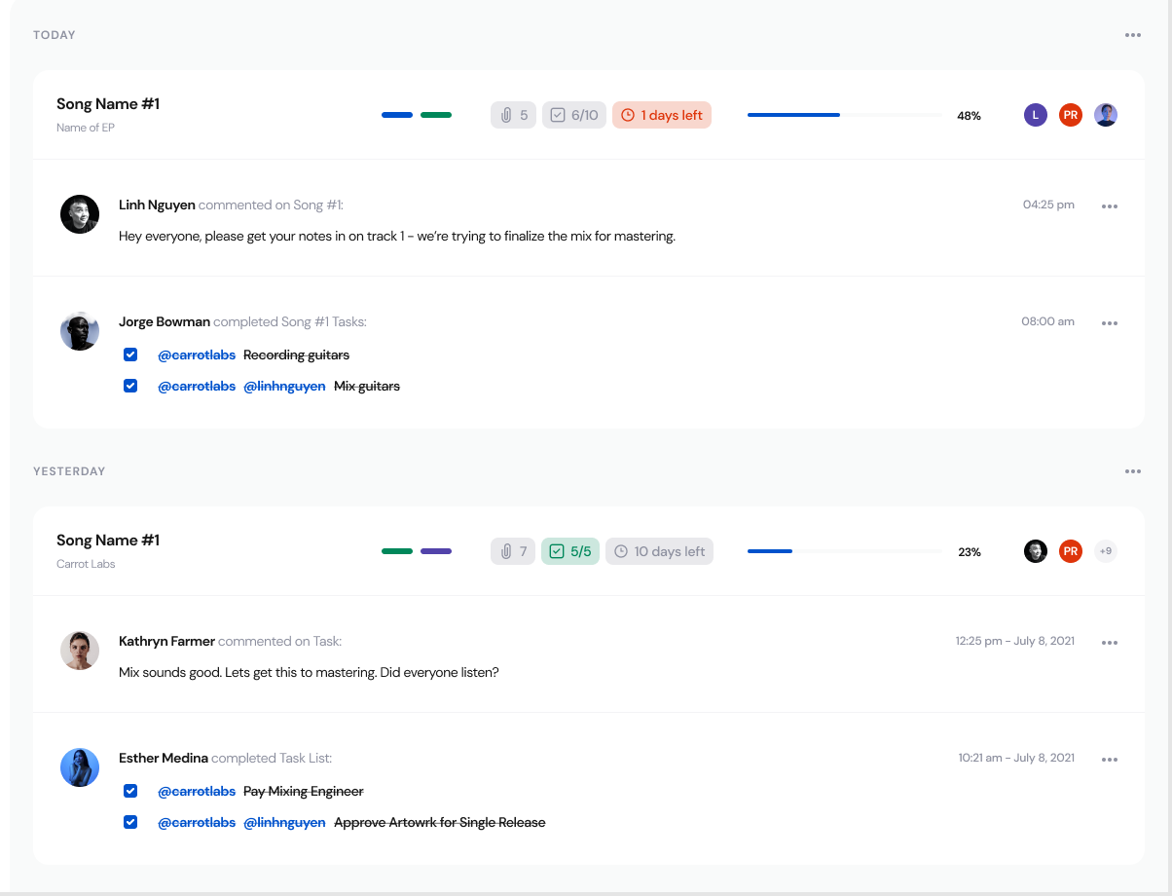Uncheck the Mix guitars task
Image resolution: width=1172 pixels, height=896 pixels.
pyautogui.click(x=130, y=386)
